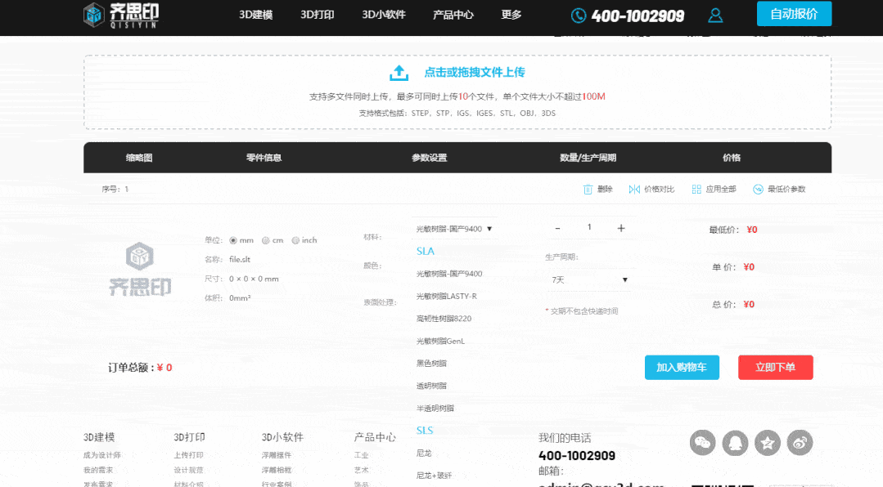
Task: Click the apply to all (应用全部) icon
Action: tap(696, 190)
